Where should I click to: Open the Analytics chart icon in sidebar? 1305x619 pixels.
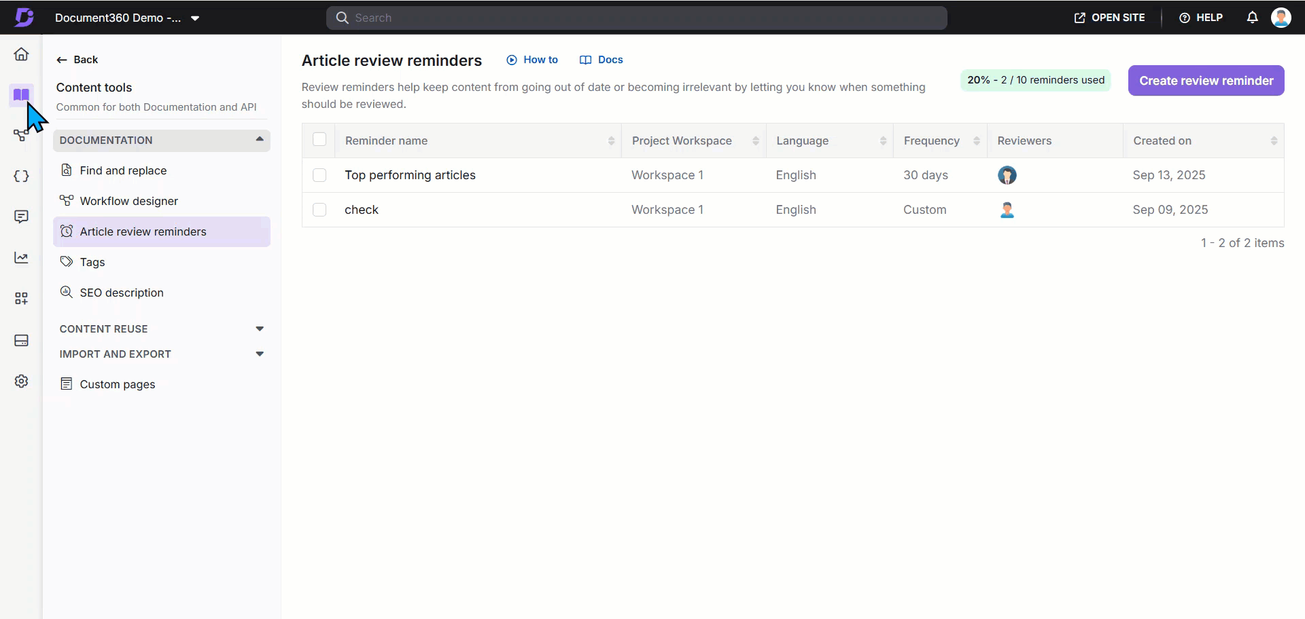pyautogui.click(x=21, y=258)
